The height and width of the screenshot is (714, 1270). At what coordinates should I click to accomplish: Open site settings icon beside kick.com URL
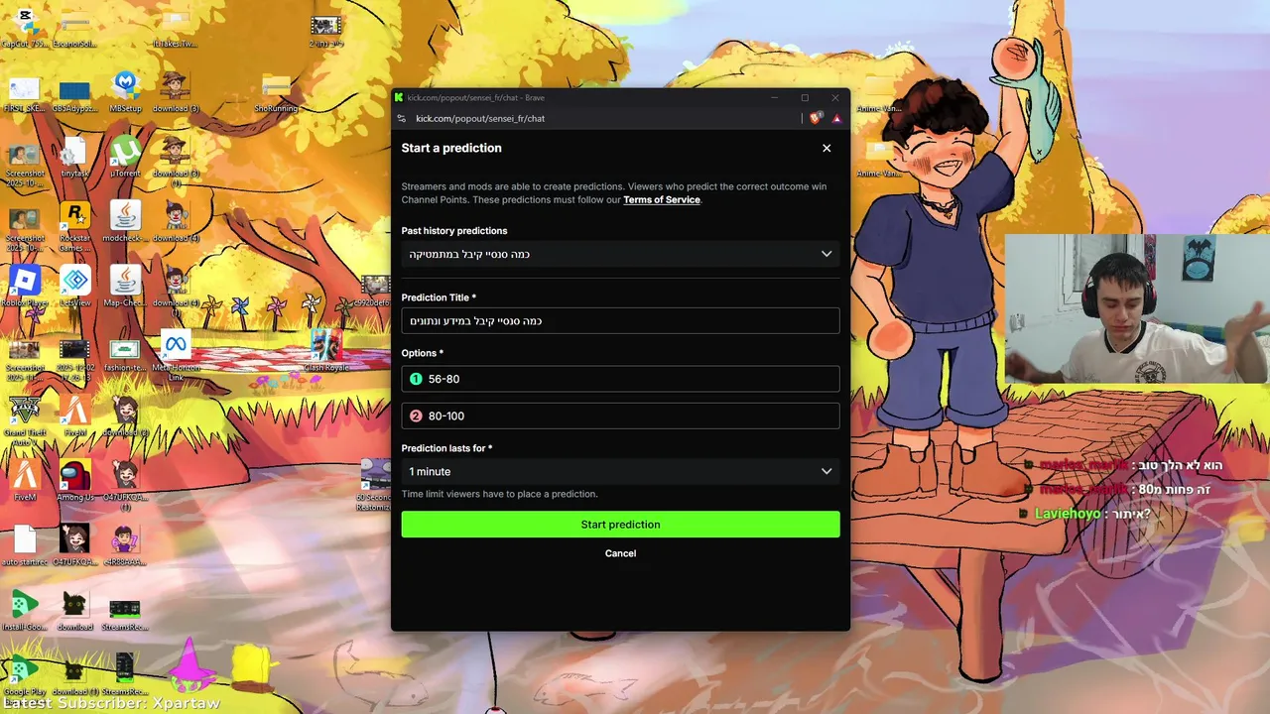click(401, 118)
